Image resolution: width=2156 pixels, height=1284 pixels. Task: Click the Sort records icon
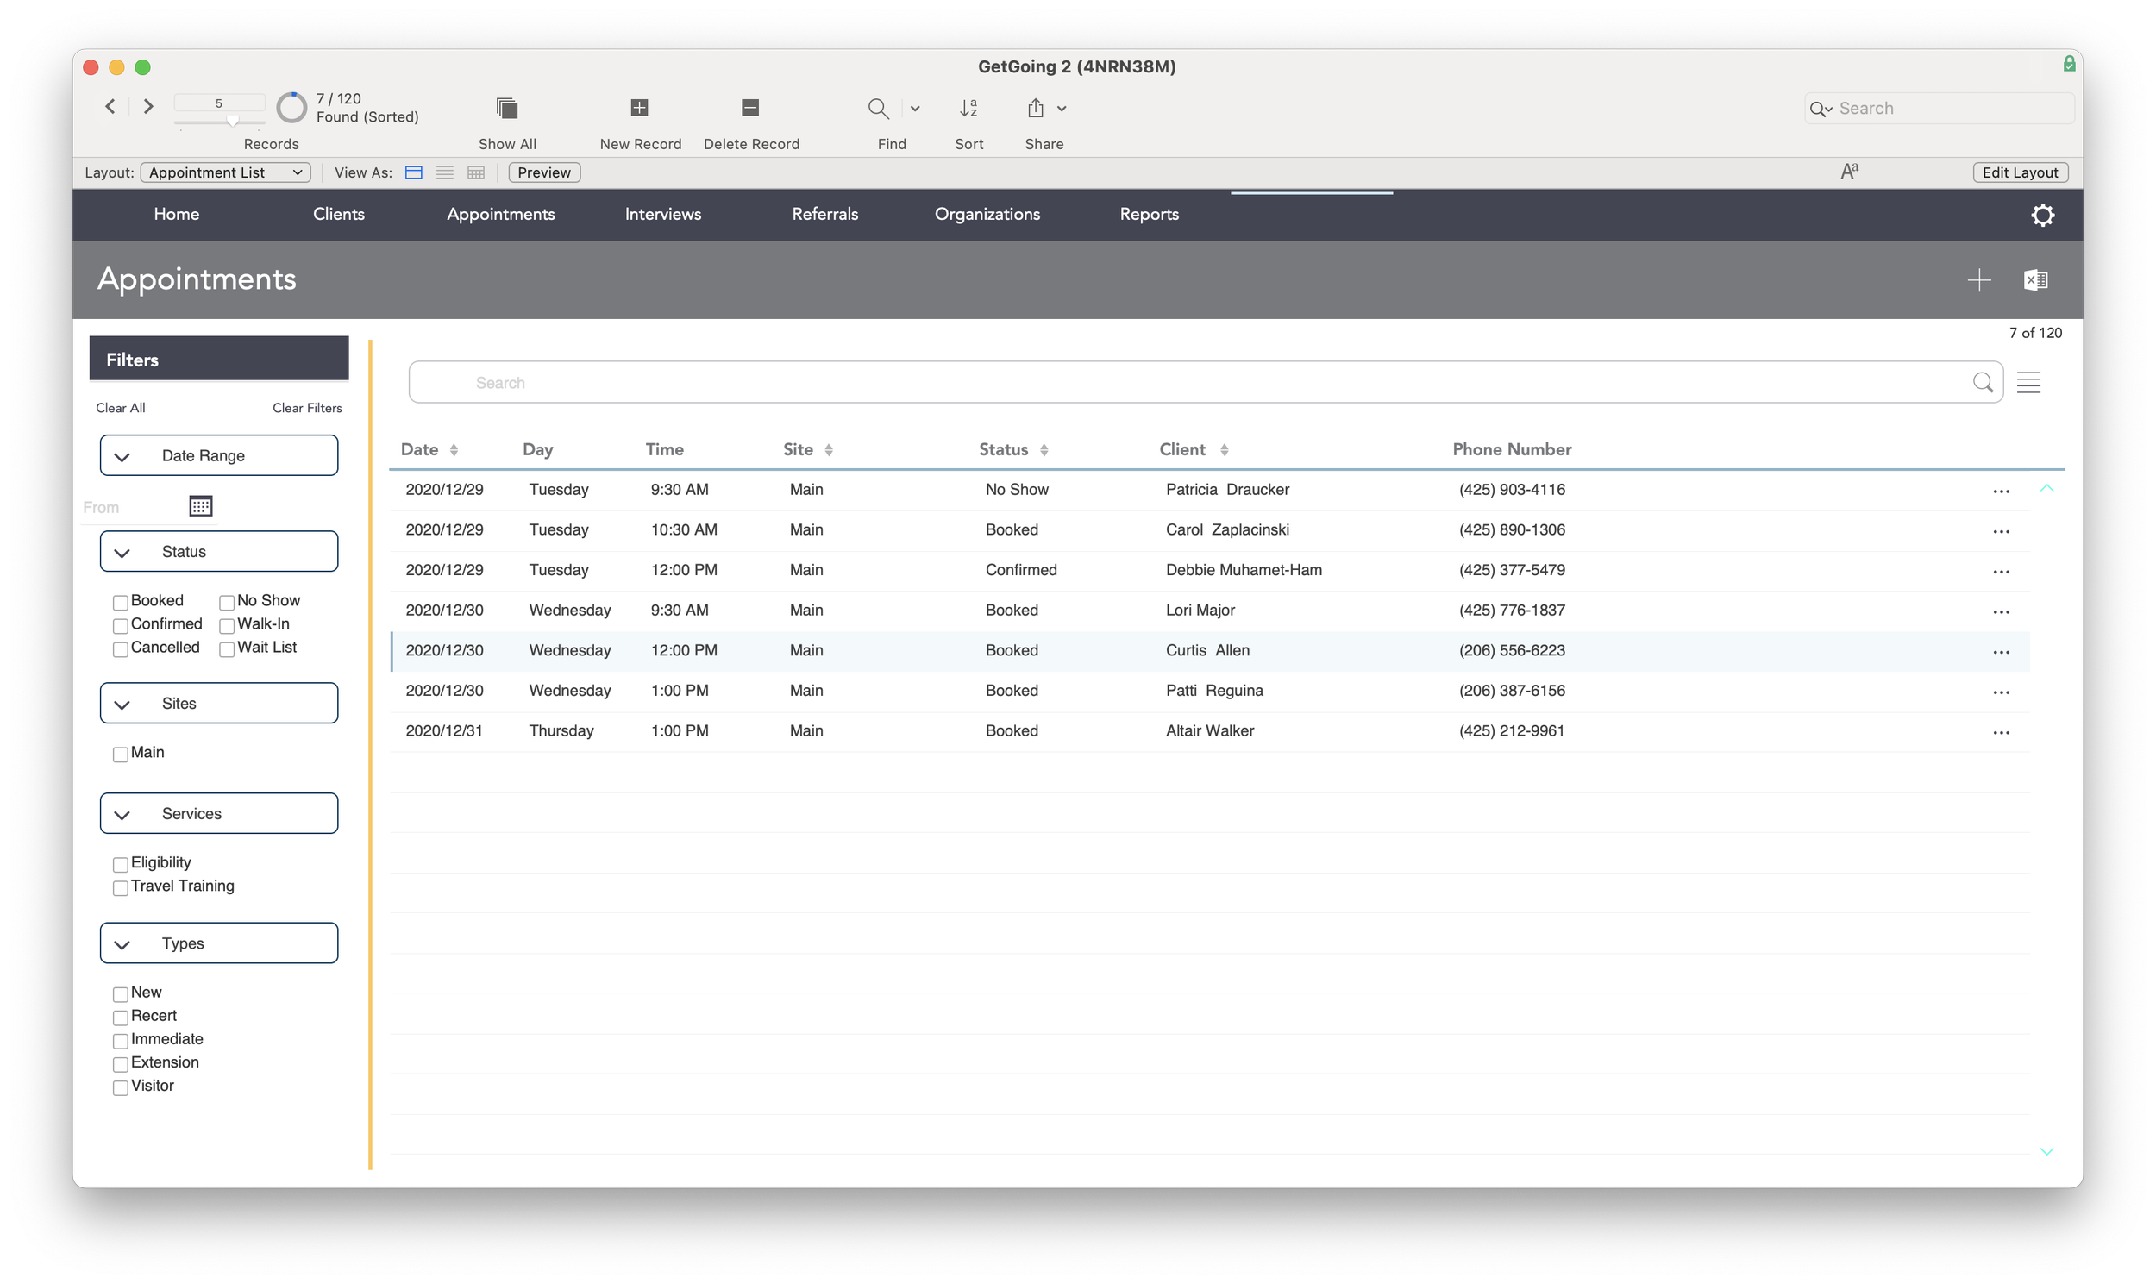pyautogui.click(x=968, y=108)
